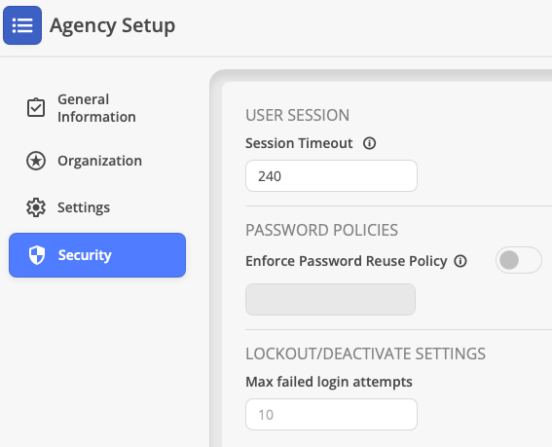
Task: Click the LOCKOUT/DEACTIVATE SETTINGS heading
Action: pyautogui.click(x=365, y=354)
